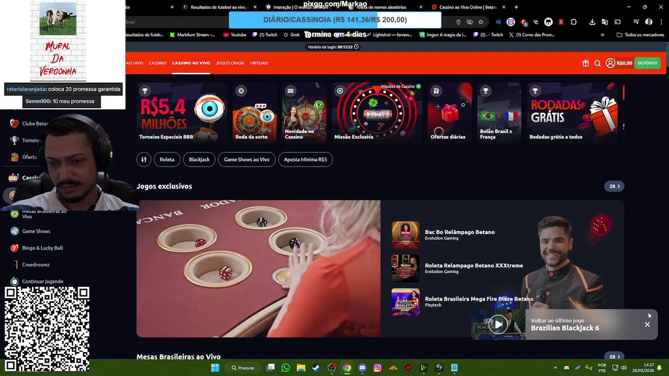
Task: Open Novidade no Cassino promo card
Action: [x=304, y=113]
